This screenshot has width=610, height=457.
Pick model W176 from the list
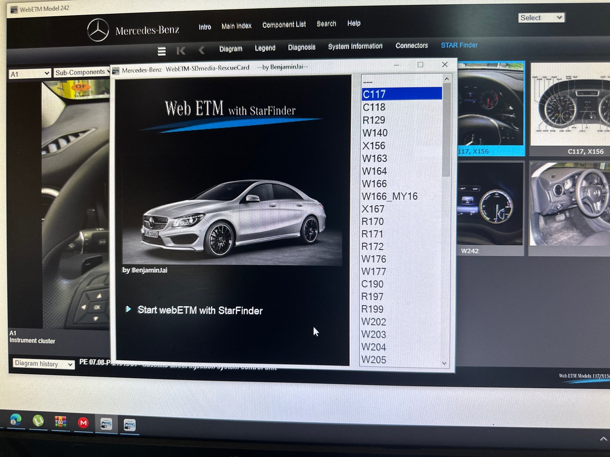402,259
